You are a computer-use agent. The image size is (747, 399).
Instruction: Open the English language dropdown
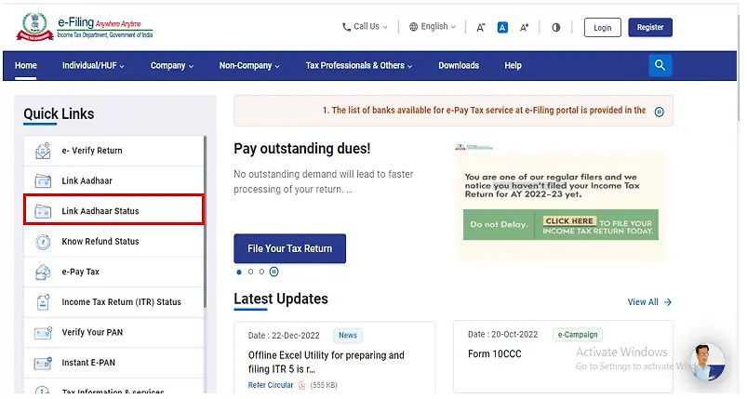point(433,27)
